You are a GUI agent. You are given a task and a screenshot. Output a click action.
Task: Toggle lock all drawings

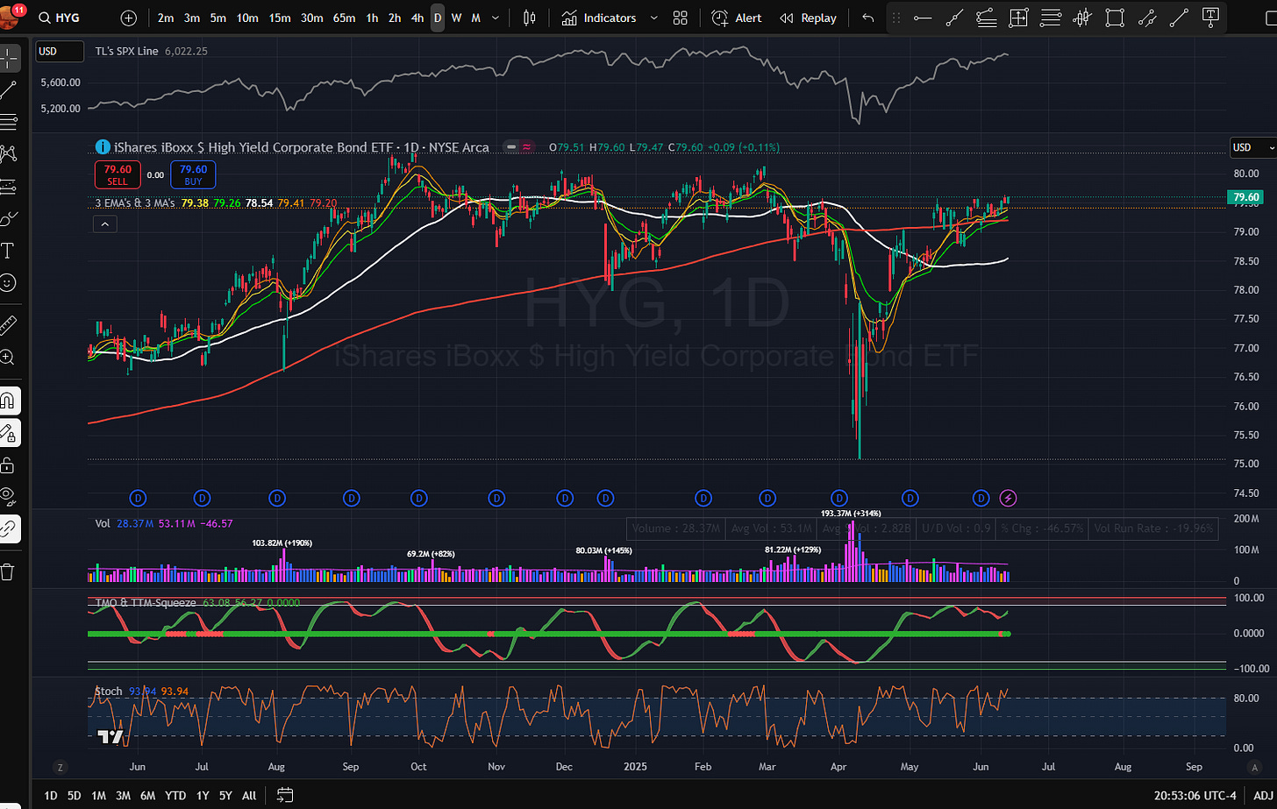[x=8, y=465]
